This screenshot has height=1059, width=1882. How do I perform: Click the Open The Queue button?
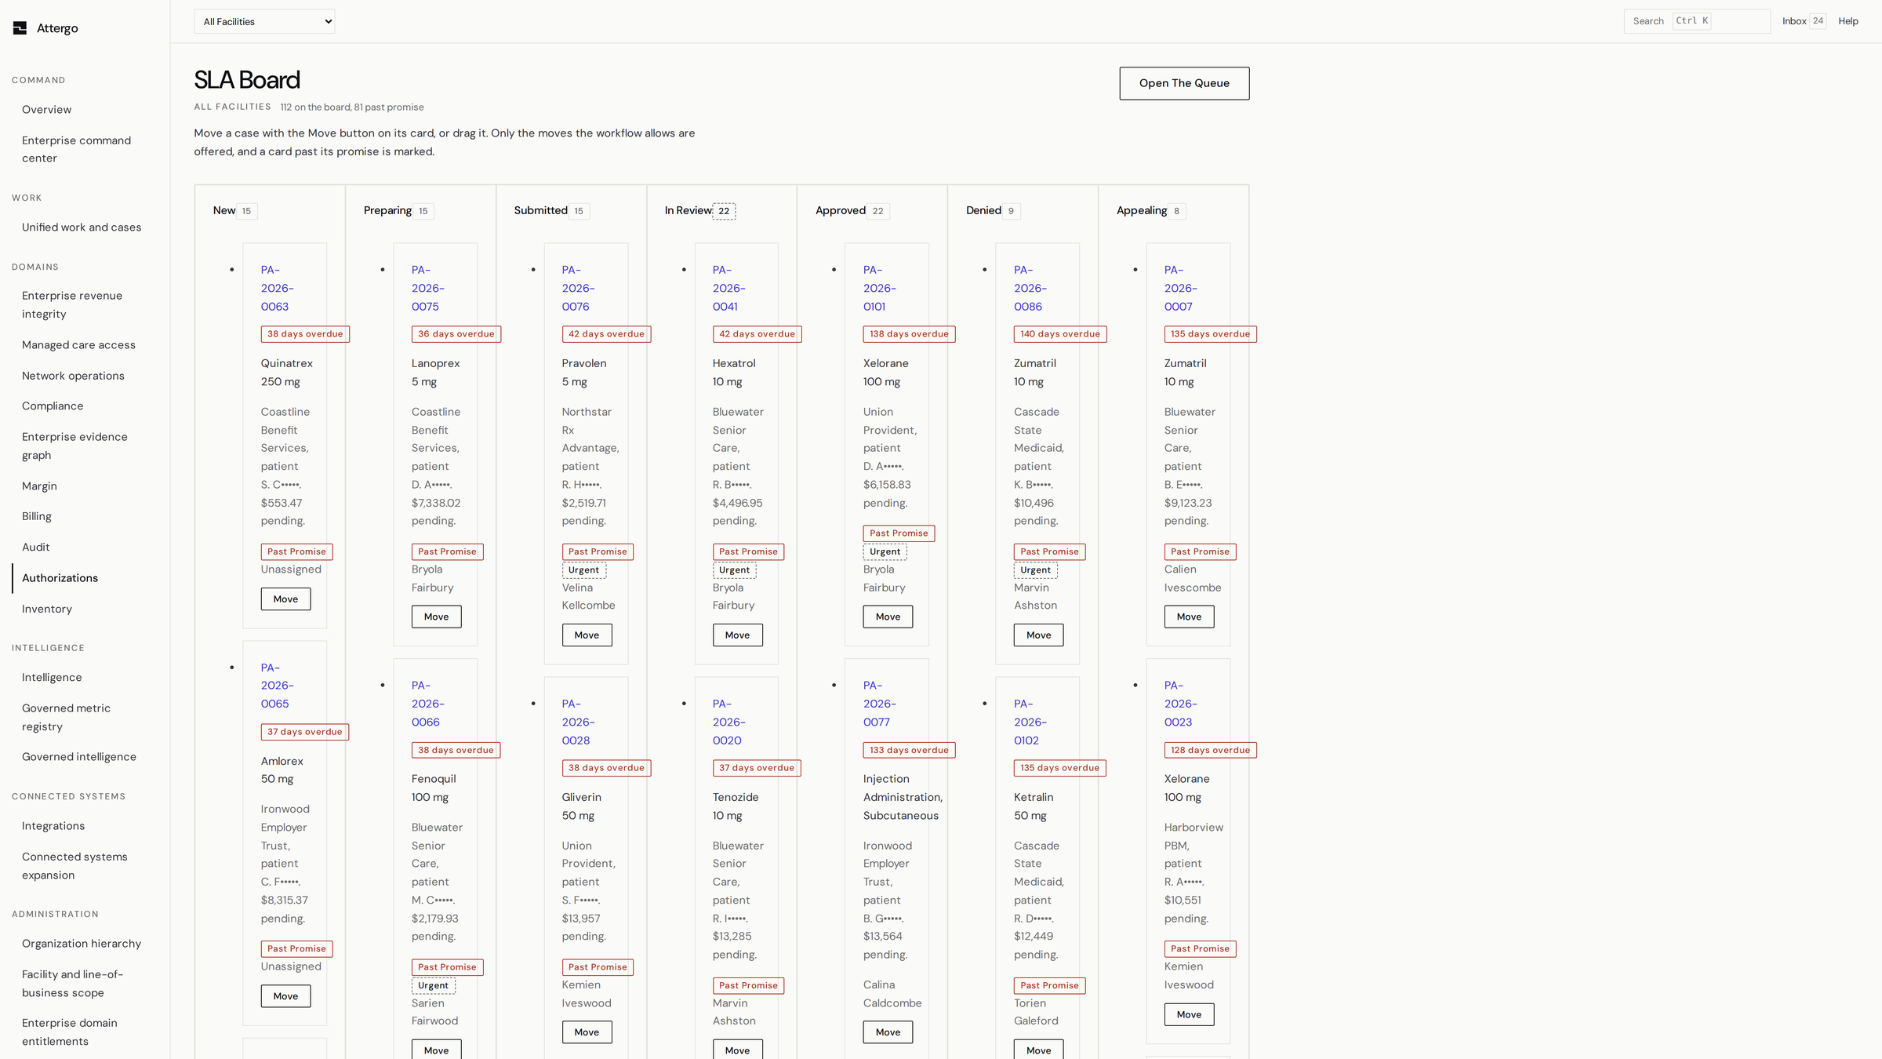point(1184,83)
